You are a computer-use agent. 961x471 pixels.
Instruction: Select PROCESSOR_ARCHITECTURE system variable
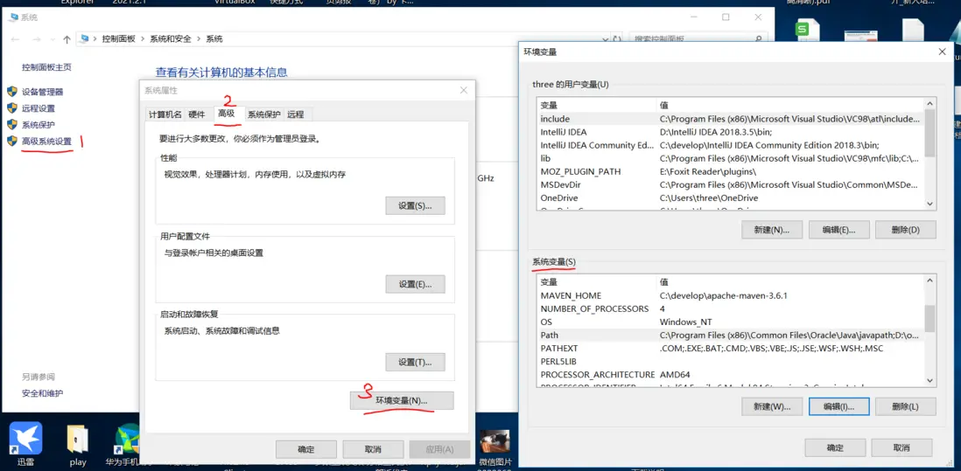coord(731,374)
